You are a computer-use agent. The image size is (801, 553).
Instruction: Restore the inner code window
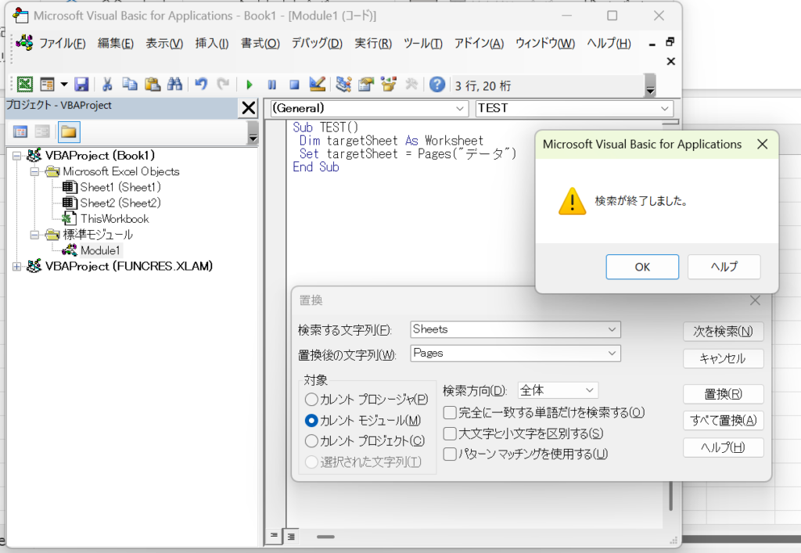pos(670,42)
